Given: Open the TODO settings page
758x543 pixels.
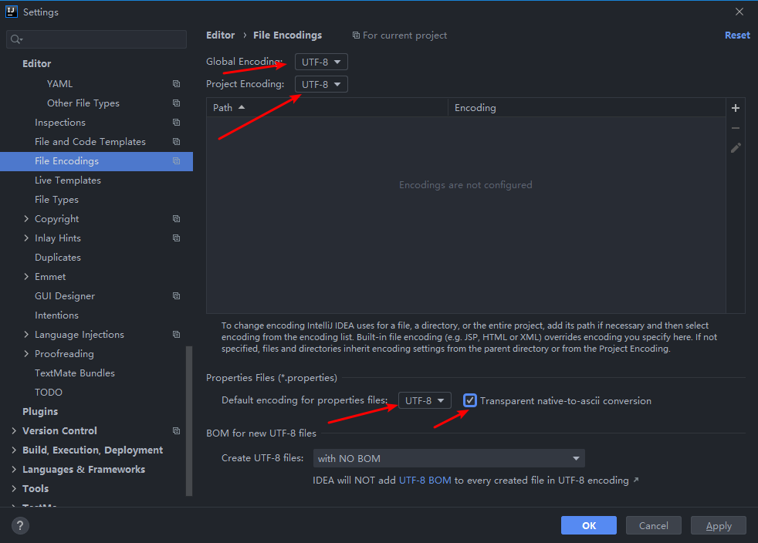Looking at the screenshot, I should tap(49, 393).
